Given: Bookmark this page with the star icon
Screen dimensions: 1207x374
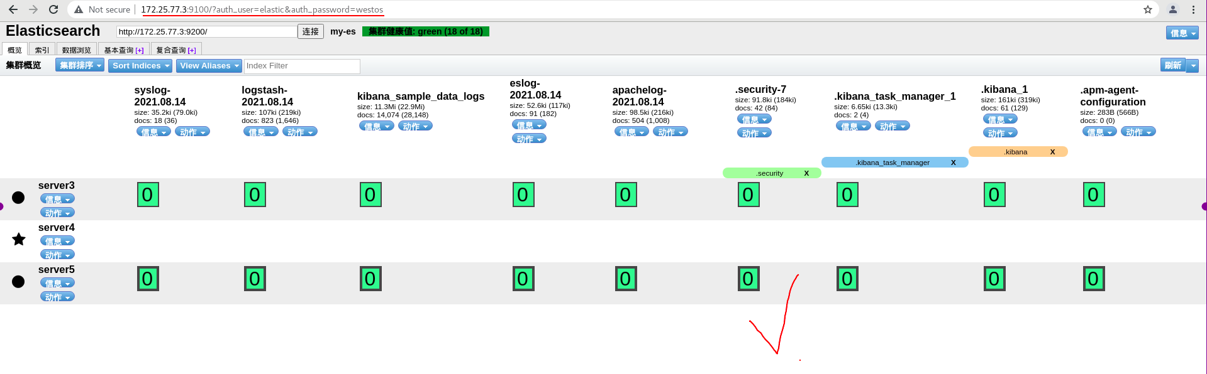Looking at the screenshot, I should tap(1148, 9).
